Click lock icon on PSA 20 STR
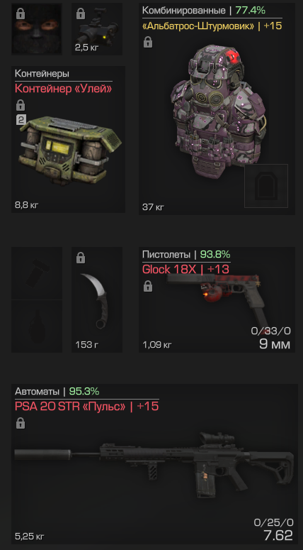The height and width of the screenshot is (550, 303). coord(21,424)
